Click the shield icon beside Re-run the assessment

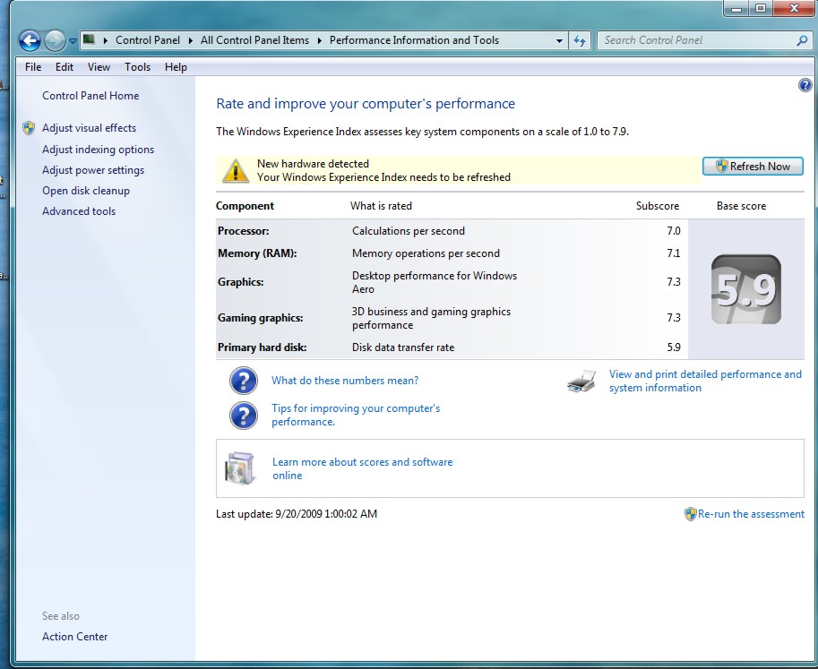(690, 514)
